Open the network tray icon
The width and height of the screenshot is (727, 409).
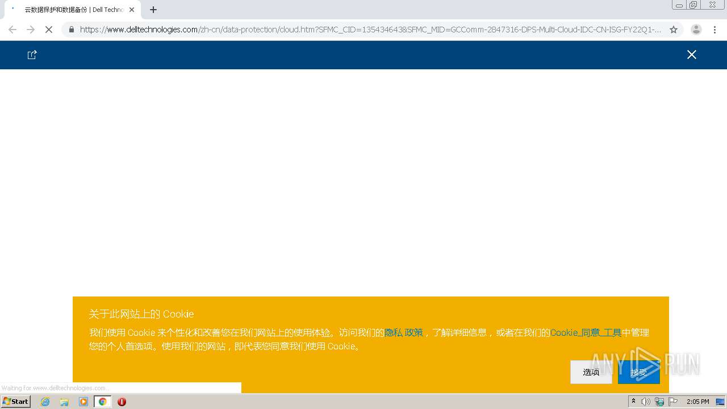click(659, 402)
